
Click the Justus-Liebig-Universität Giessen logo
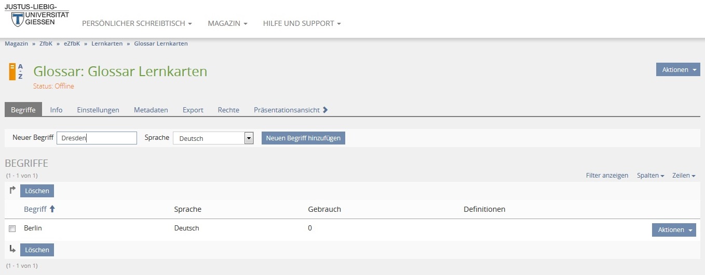tap(37, 16)
